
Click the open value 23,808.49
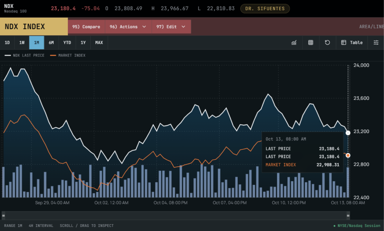128,9
